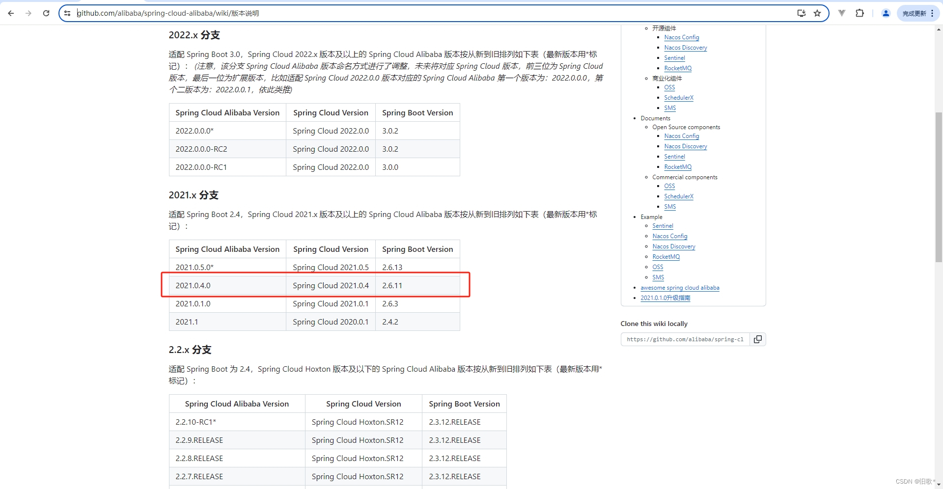The height and width of the screenshot is (489, 943).
Task: Click the 完成更新 update button
Action: click(x=914, y=13)
